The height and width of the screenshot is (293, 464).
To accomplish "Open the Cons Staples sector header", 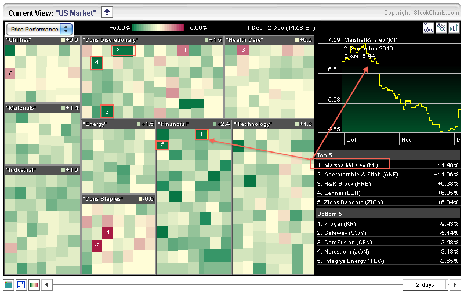I will pyautogui.click(x=118, y=199).
